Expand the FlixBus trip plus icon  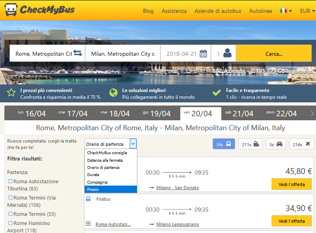88,224
